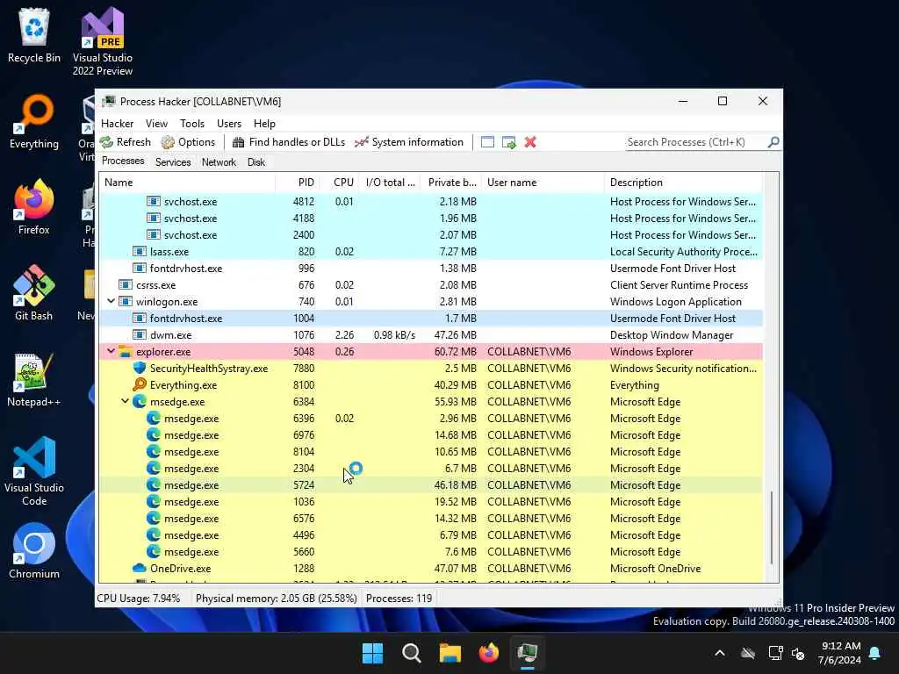Viewport: 899px width, 674px height.
Task: Open the Everything desktop shortcut
Action: point(34,121)
